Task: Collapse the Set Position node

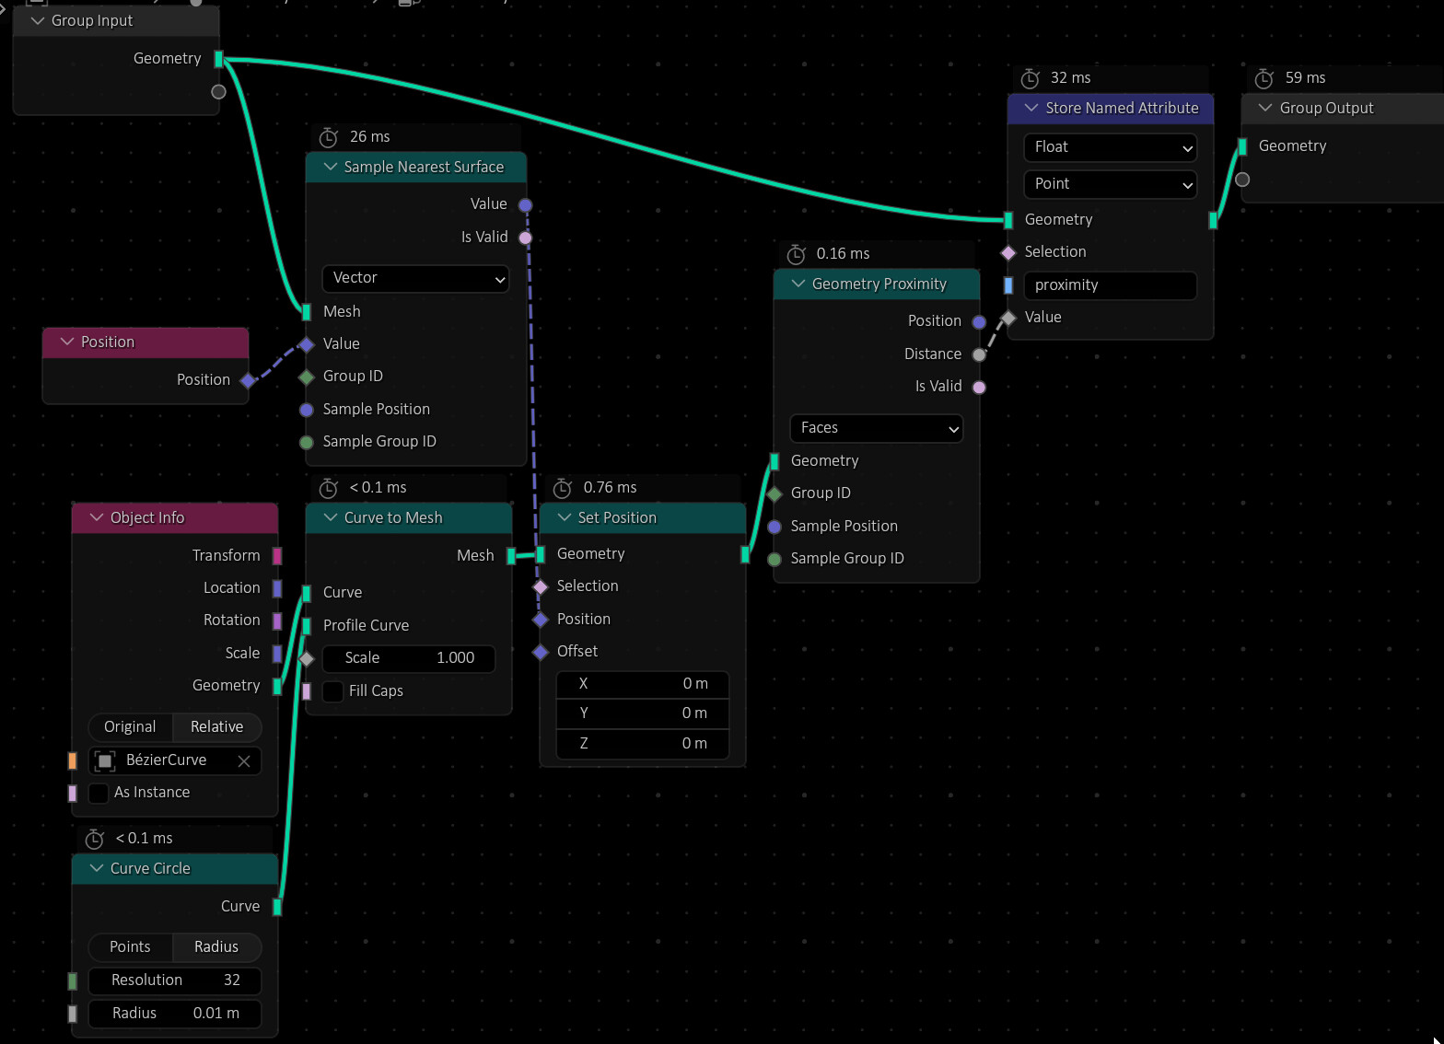Action: 565,517
